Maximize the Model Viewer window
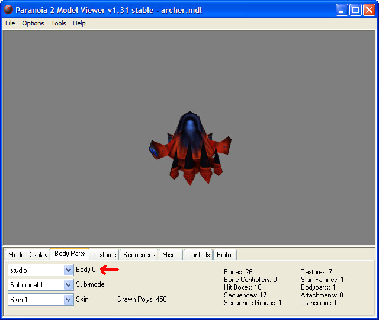Image resolution: width=379 pixels, height=320 pixels. (x=355, y=10)
